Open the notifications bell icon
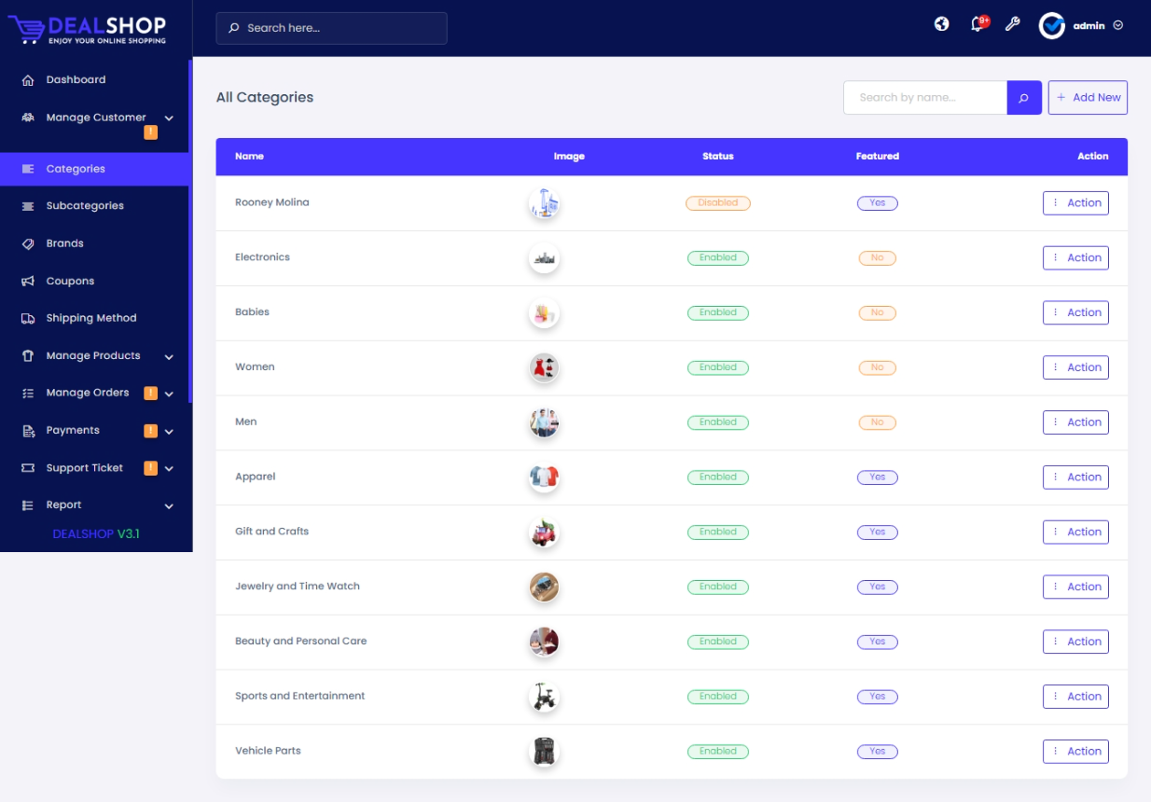1151x802 pixels. coord(977,25)
